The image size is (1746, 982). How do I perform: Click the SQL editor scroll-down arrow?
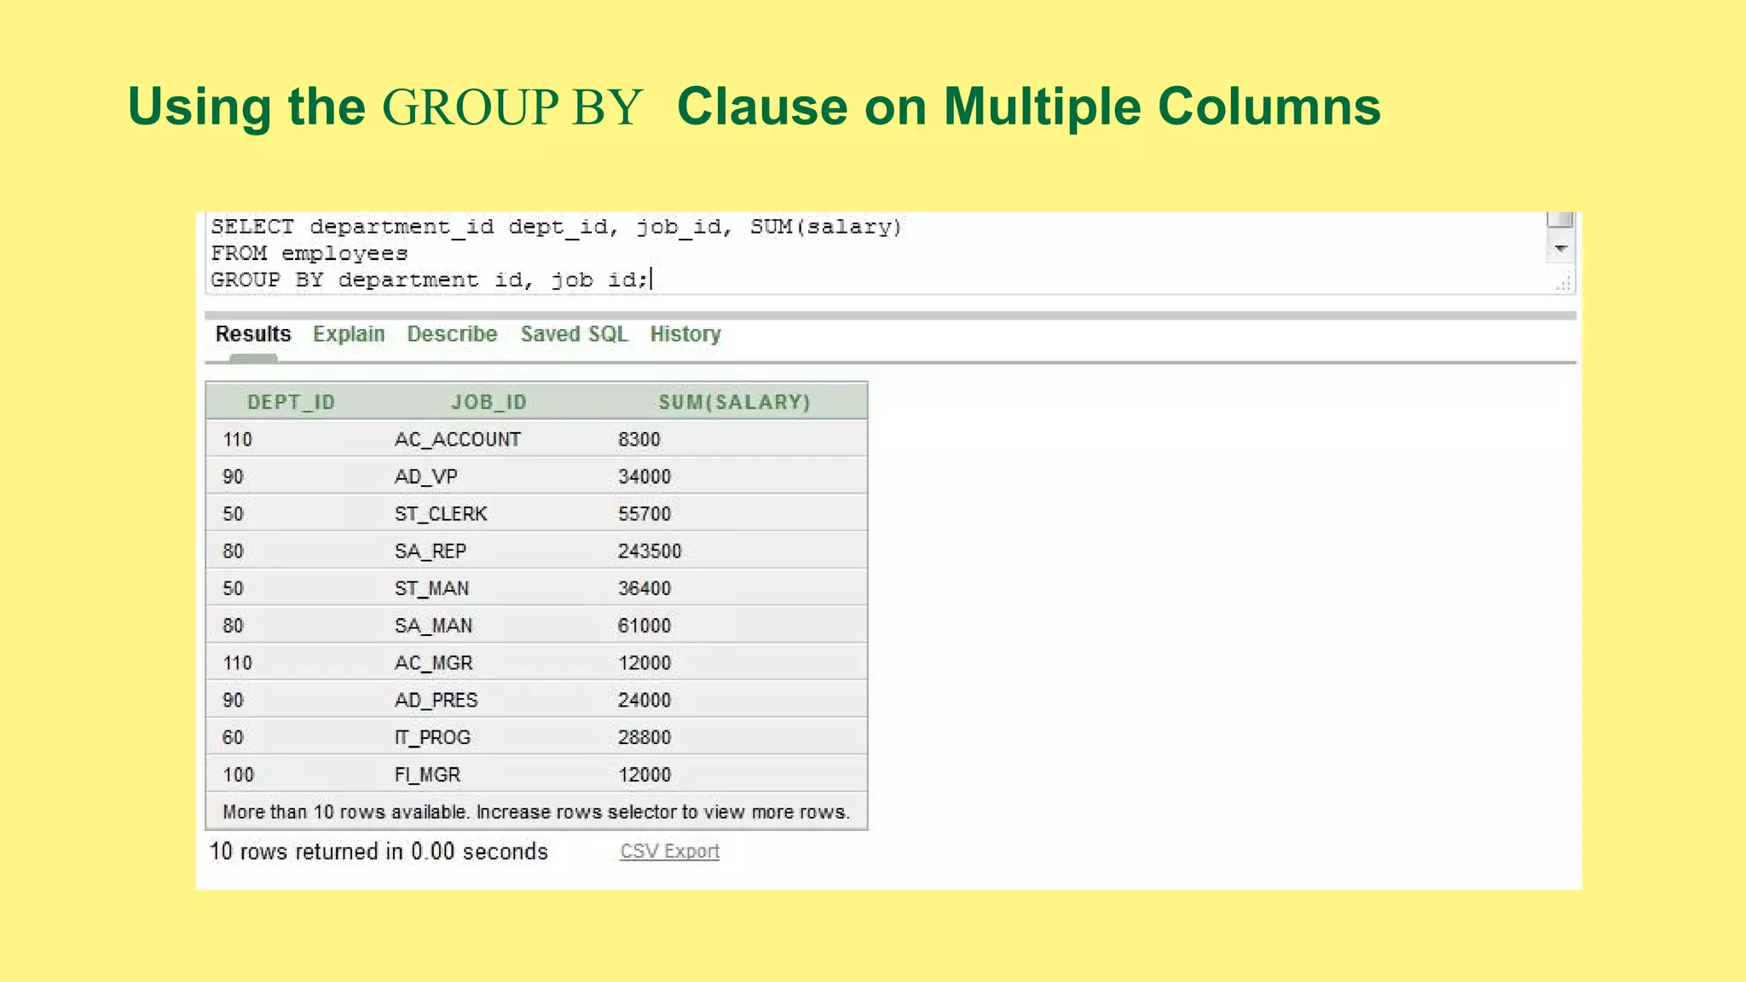pos(1561,248)
